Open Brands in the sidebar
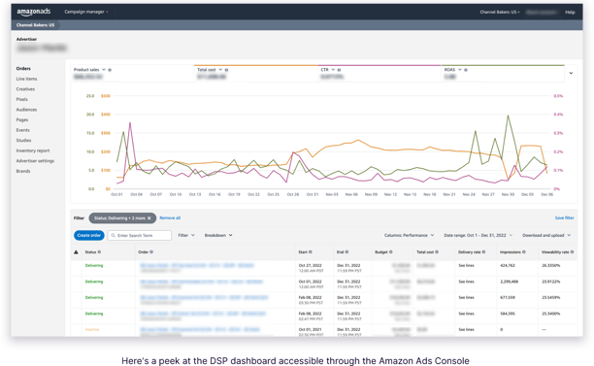This screenshot has width=594, height=366. pos(23,171)
